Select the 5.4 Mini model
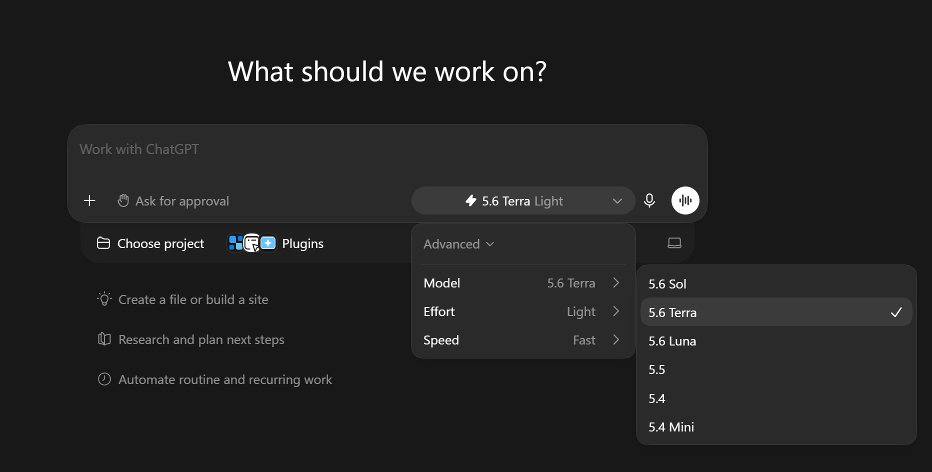This screenshot has width=932, height=472. pos(776,426)
